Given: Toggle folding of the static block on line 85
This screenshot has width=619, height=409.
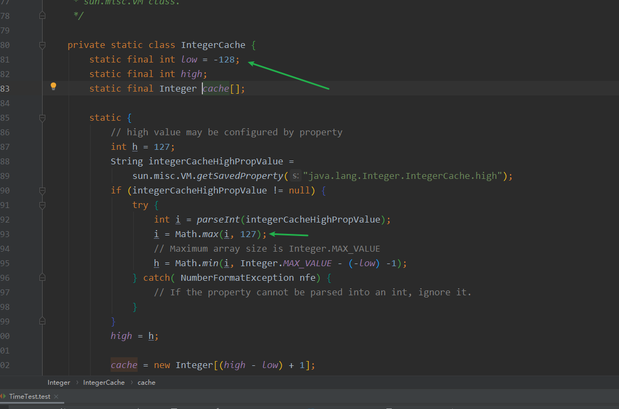Looking at the screenshot, I should (x=42, y=117).
